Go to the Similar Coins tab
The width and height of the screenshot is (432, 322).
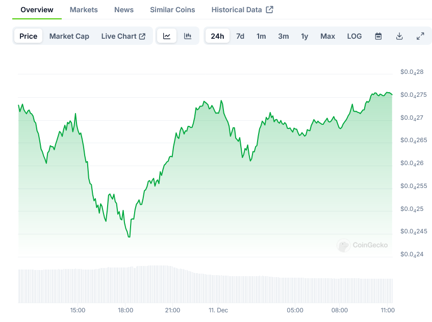point(173,10)
